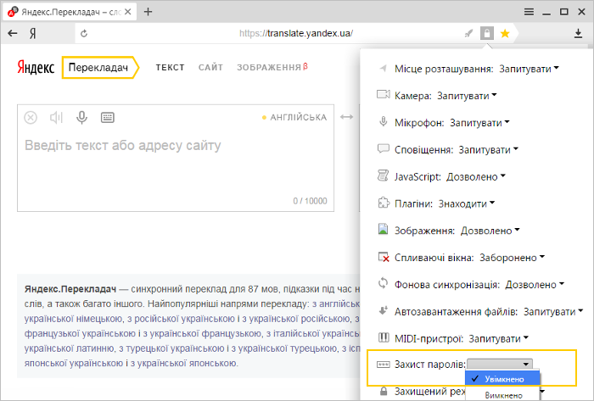This screenshot has width=594, height=401.
Task: Open MIDI-пристрої permission dropdown
Action: click(499, 338)
